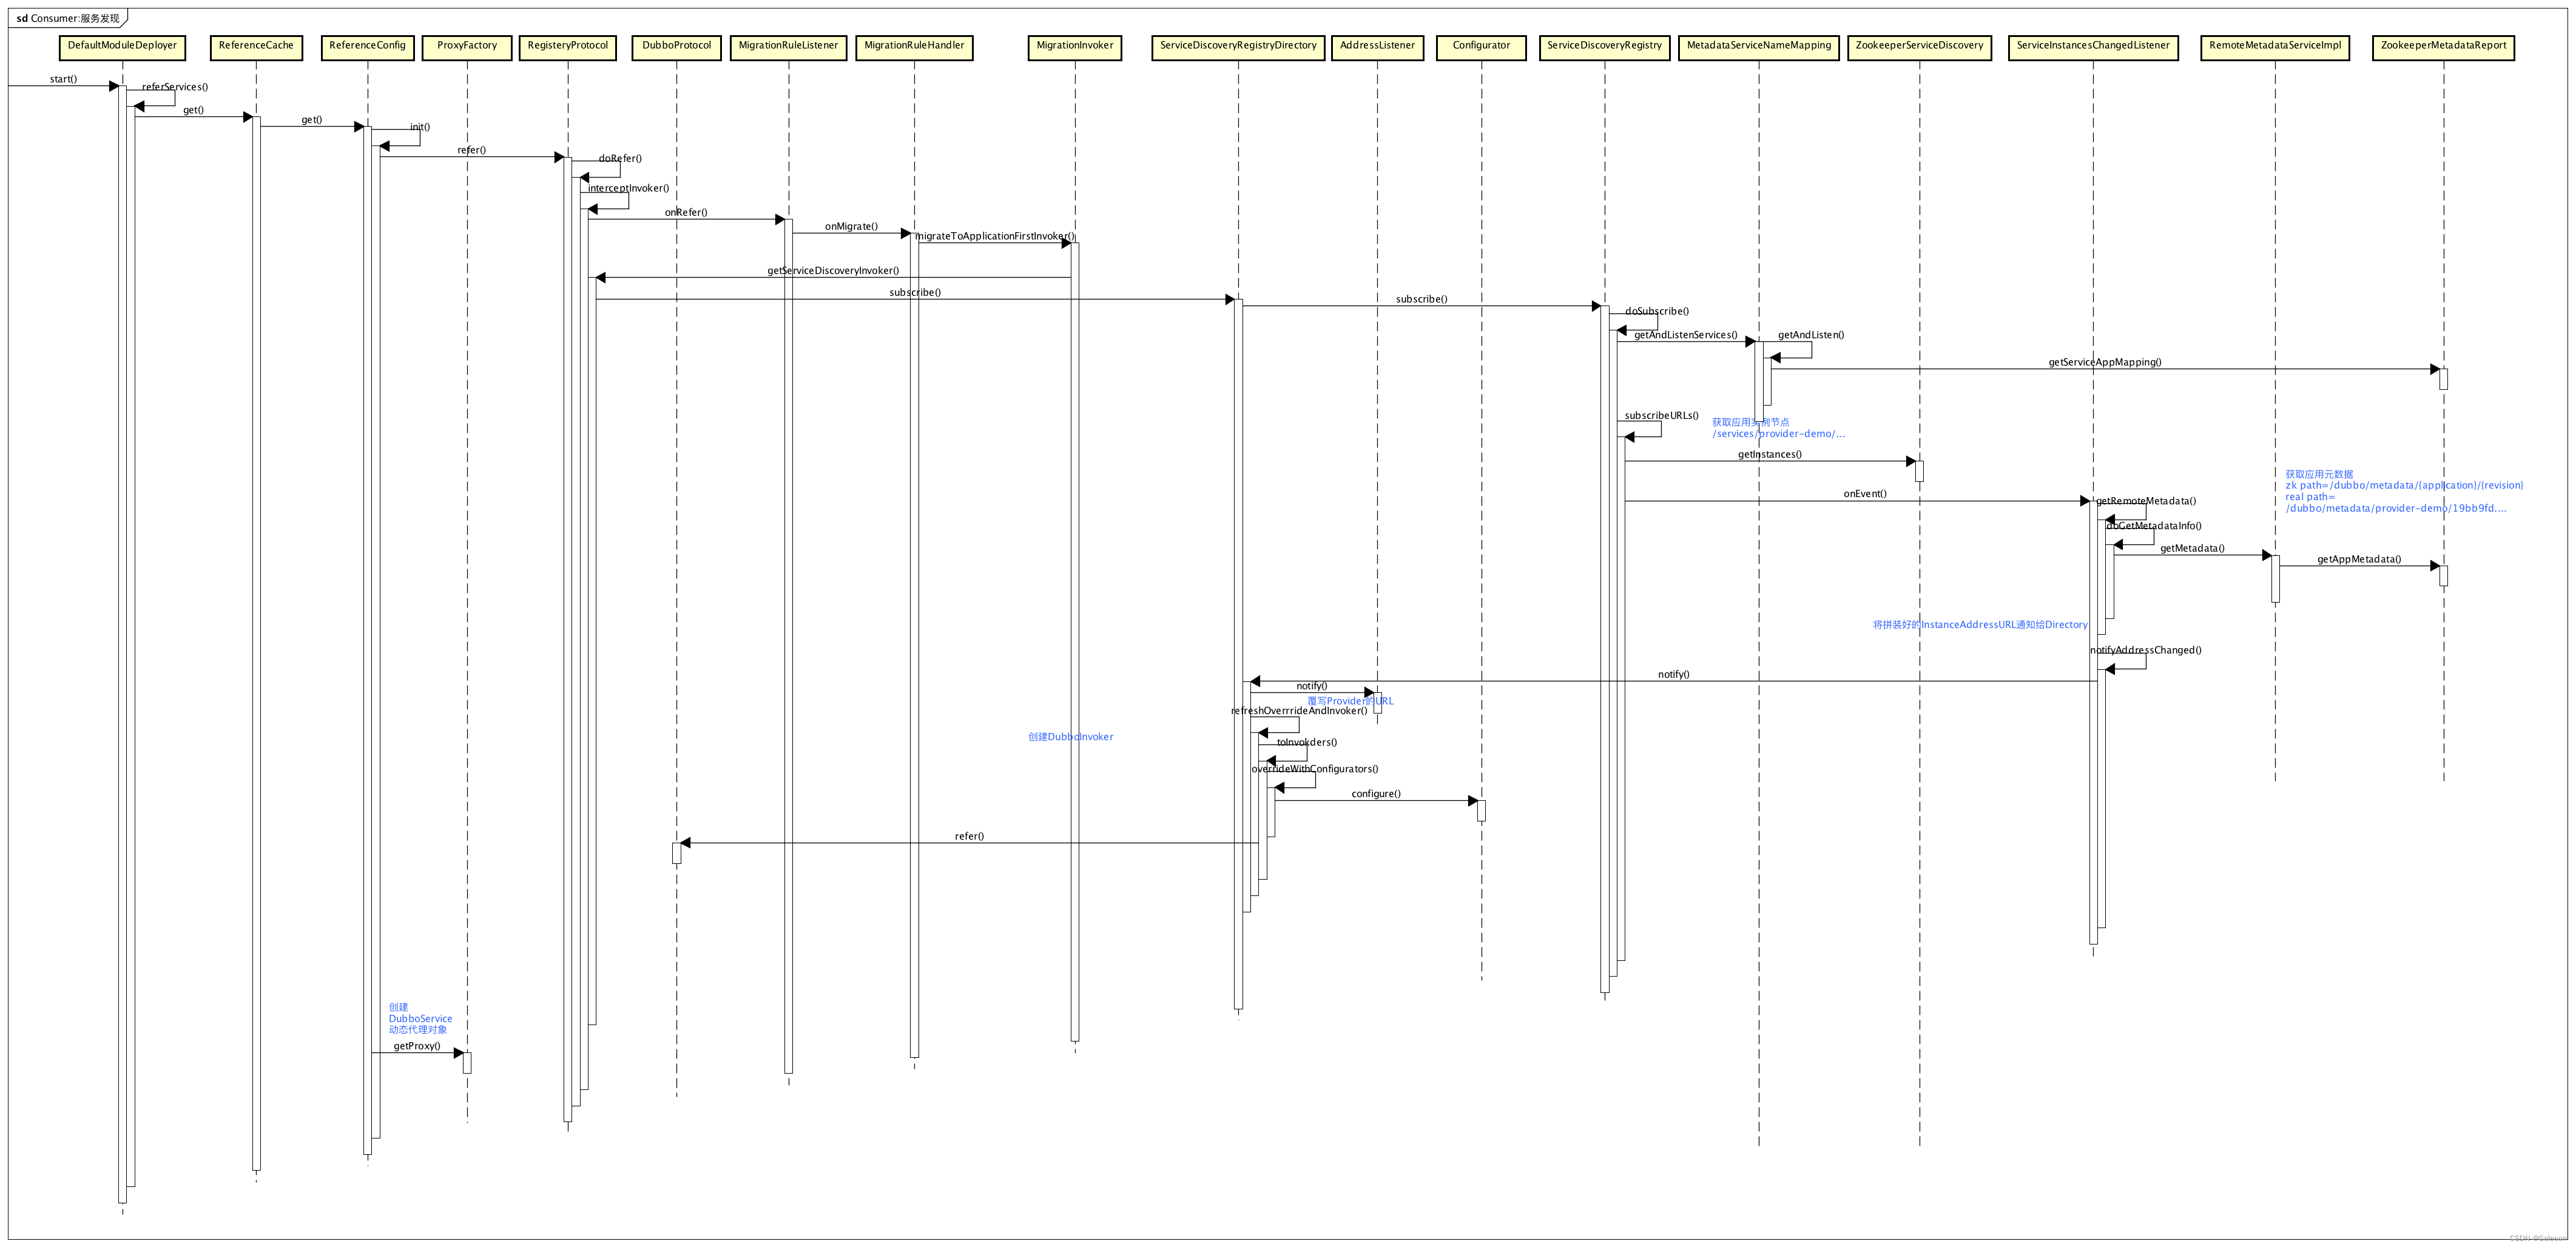Click the start() message label
Image resolution: width=2576 pixels, height=1247 pixels.
[x=63, y=79]
